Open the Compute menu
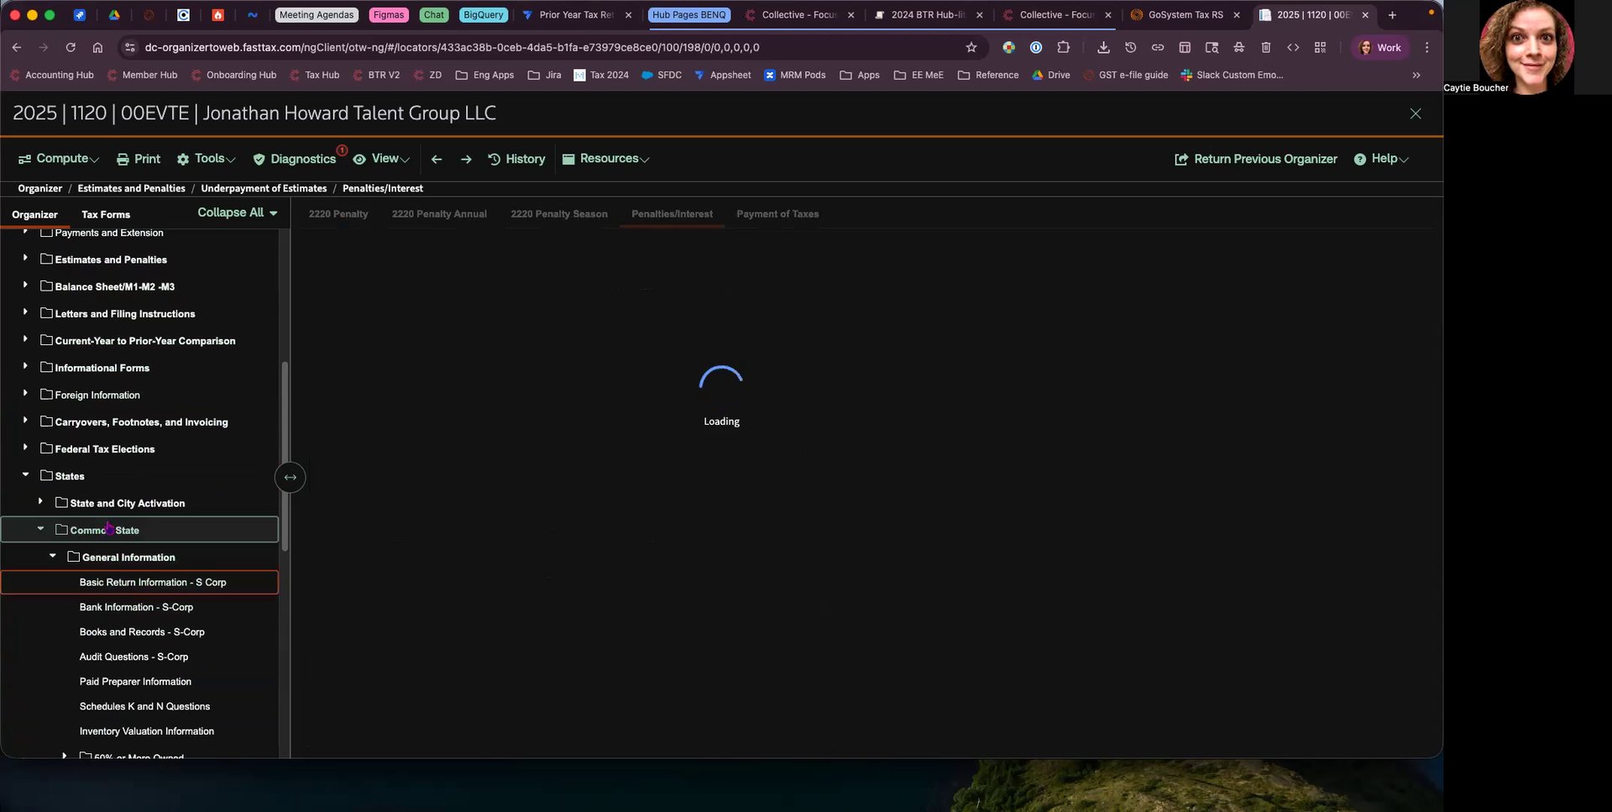 [x=59, y=159]
